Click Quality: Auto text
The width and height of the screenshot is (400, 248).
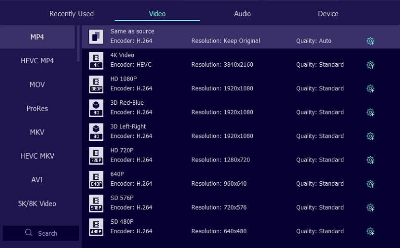314,41
